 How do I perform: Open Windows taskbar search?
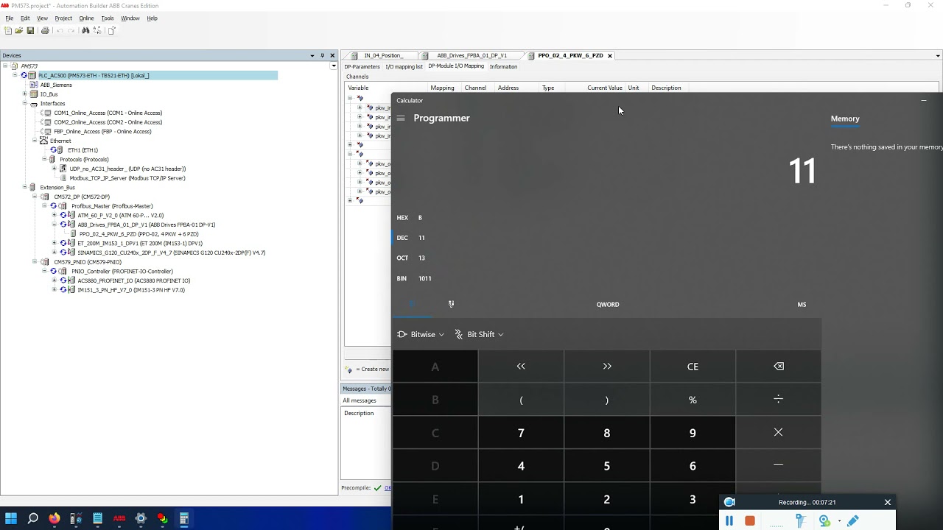coord(32,518)
